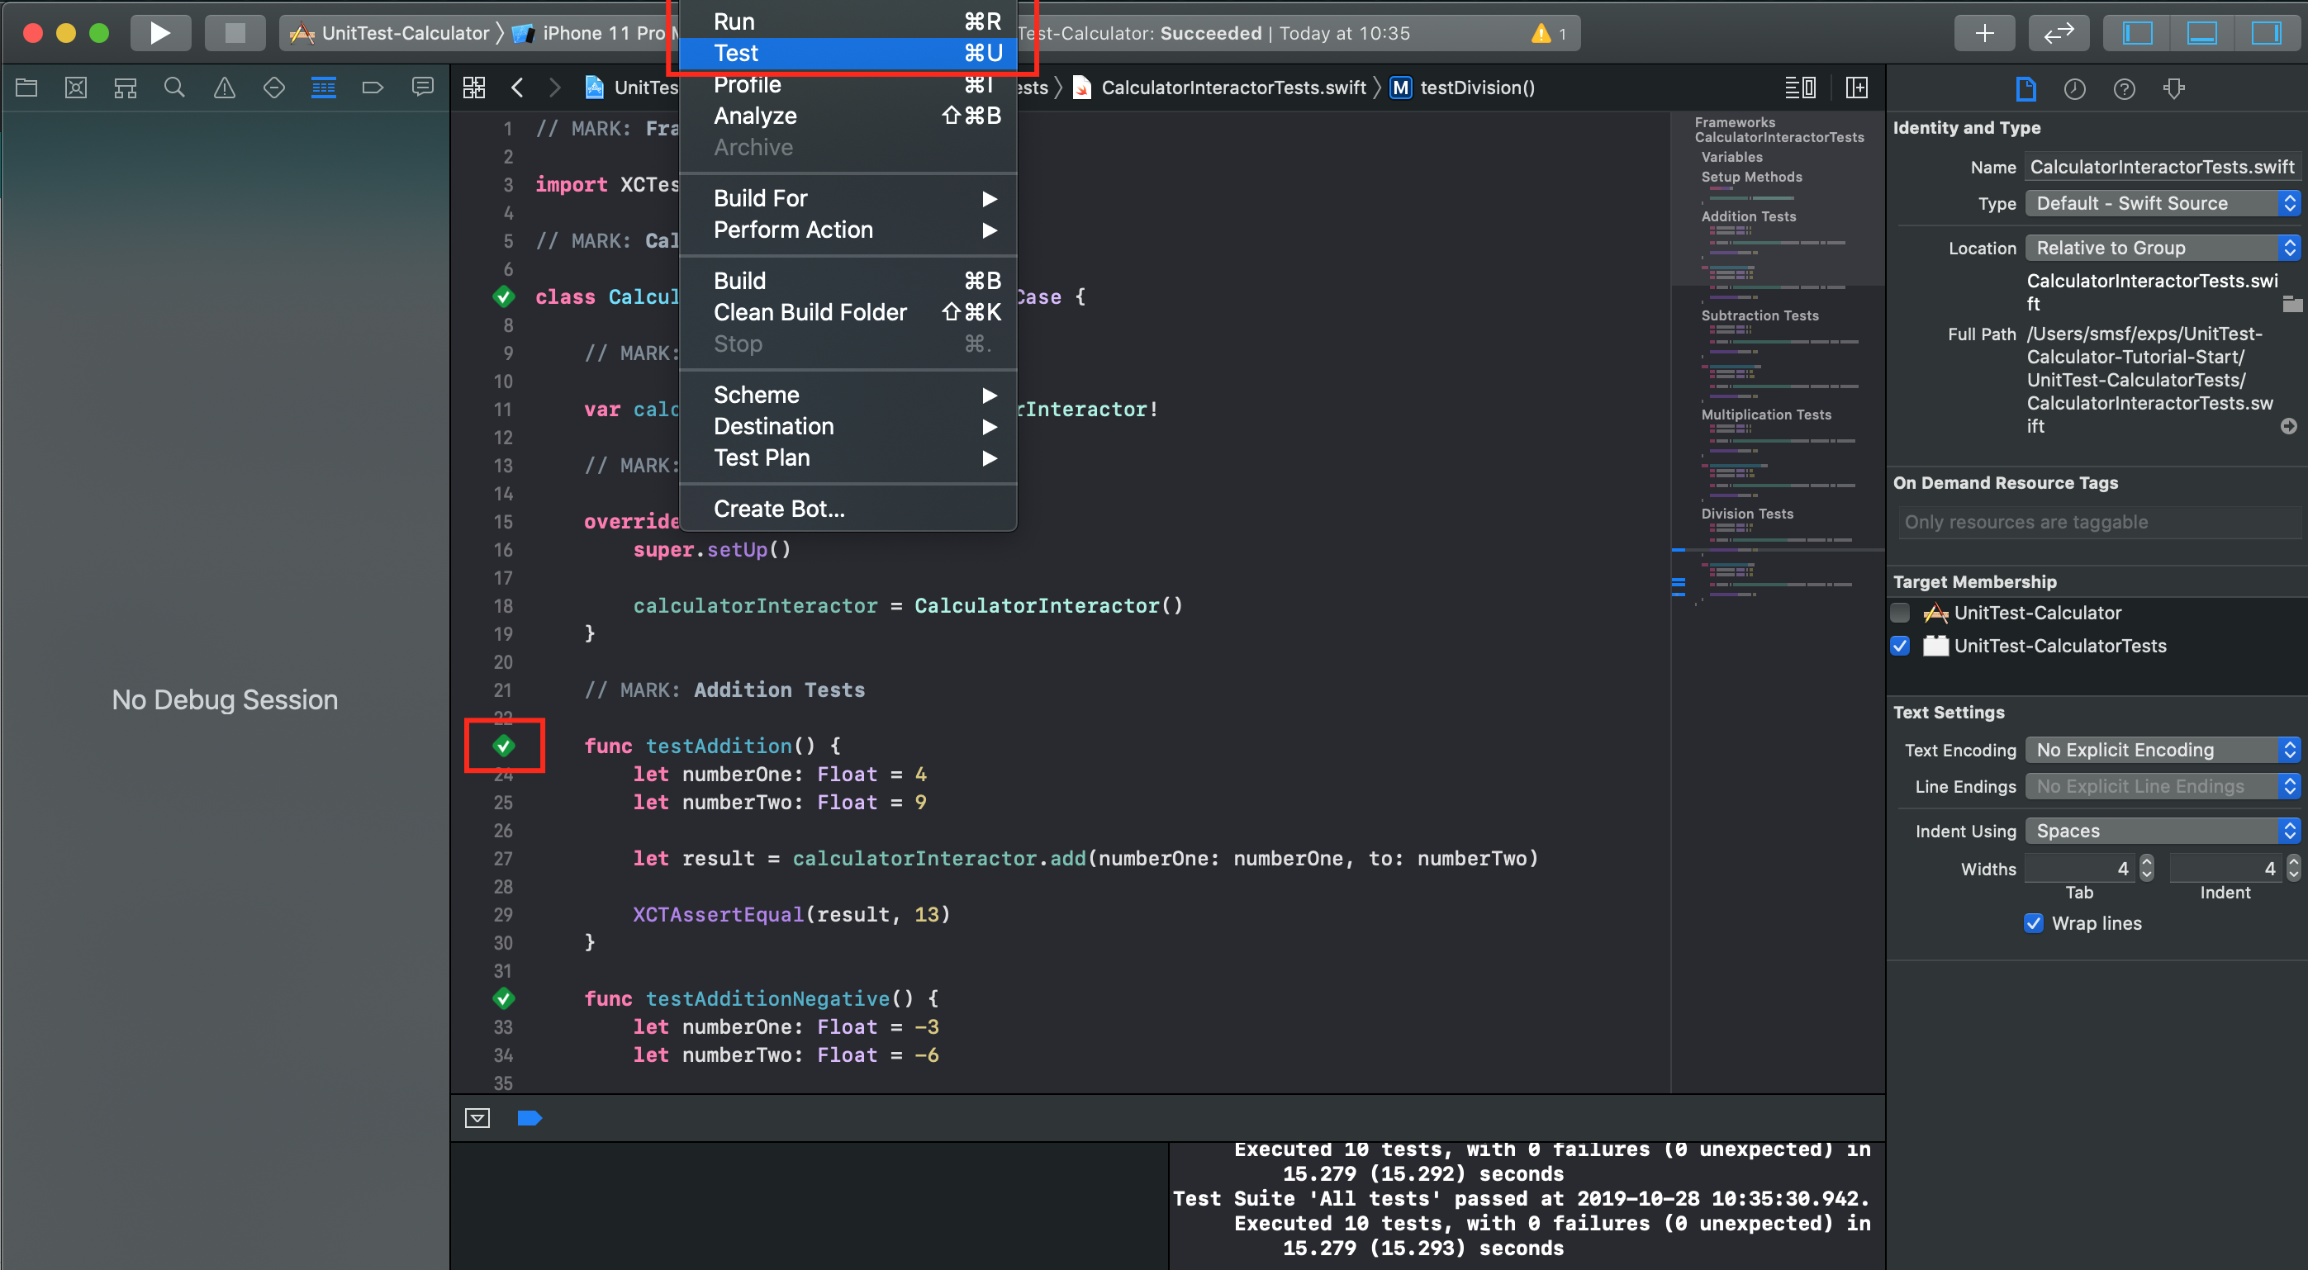Click the testAddition green test diamond
2308x1270 pixels.
point(504,745)
